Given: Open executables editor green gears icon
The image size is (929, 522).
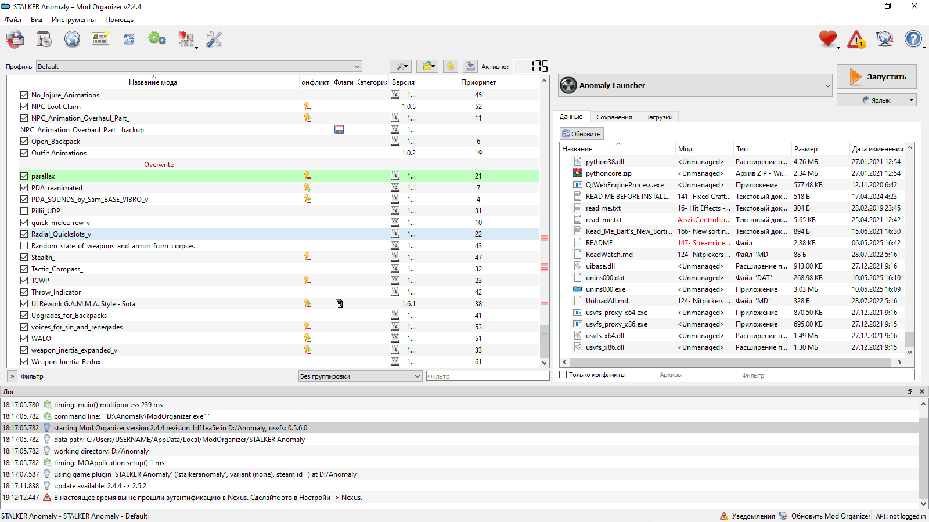Looking at the screenshot, I should (x=157, y=39).
